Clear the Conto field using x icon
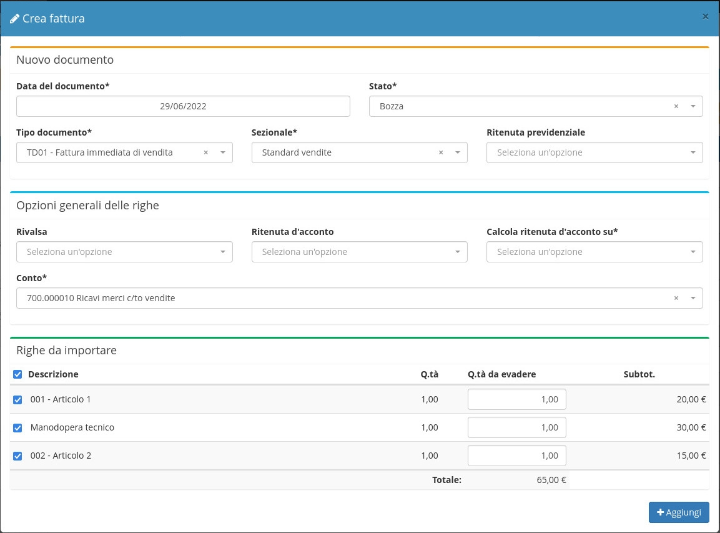 point(676,298)
